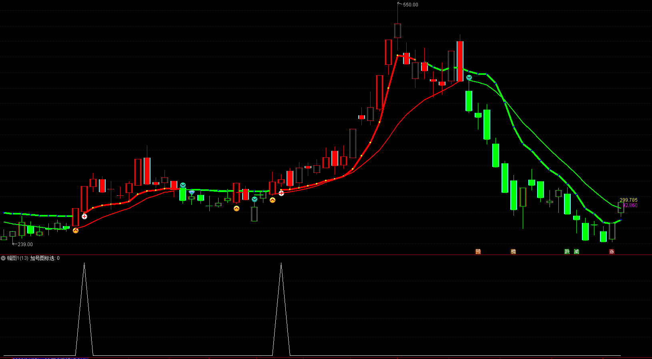Click the rightmost teal down-chevron marker
Image resolution: width=652 pixels, height=359 pixels.
469,78
